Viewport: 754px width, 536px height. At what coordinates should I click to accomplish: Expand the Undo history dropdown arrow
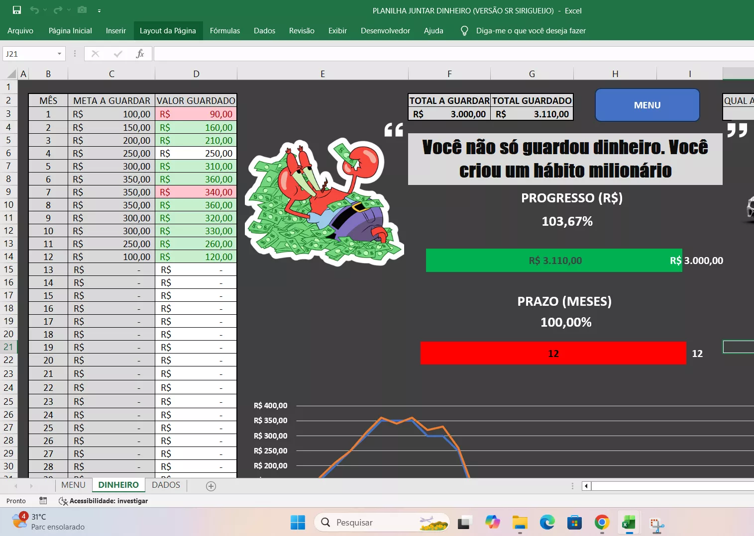45,10
